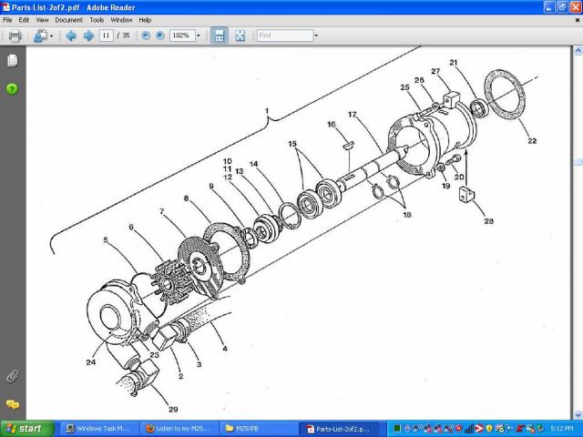Screen dimensions: 583x437
Task: Click part label 6 on diagram
Action: 131,227
